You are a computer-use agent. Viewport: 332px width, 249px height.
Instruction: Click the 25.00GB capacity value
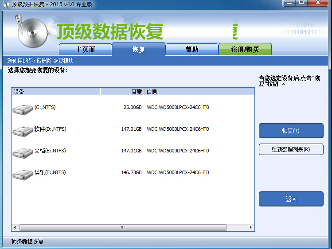(x=133, y=108)
